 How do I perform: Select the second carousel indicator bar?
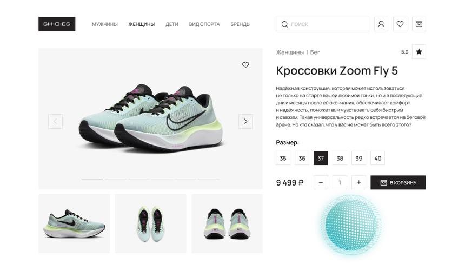116,179
